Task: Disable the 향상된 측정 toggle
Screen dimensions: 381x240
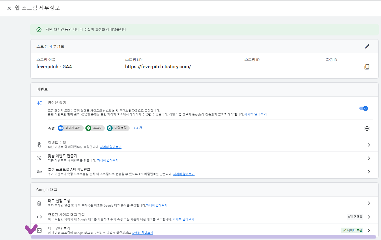Action: tap(363, 108)
